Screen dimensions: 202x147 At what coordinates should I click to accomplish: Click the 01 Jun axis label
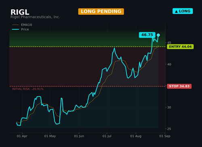pyautogui.click(x=79, y=136)
